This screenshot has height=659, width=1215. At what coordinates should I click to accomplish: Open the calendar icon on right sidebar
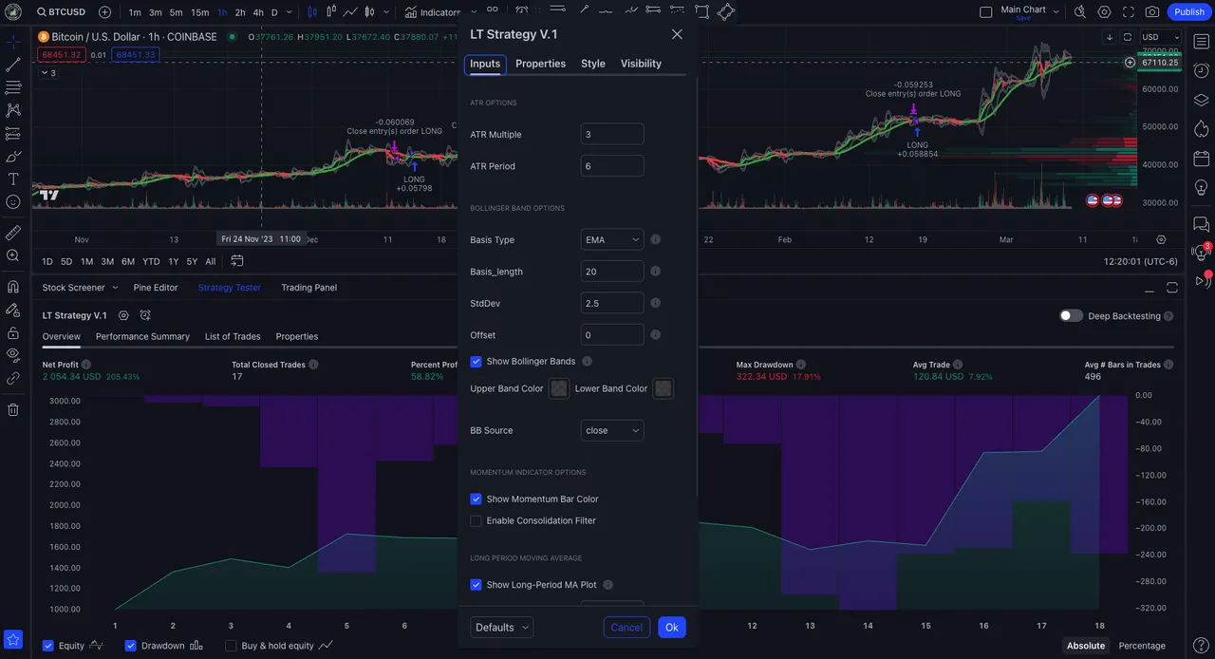point(1202,158)
